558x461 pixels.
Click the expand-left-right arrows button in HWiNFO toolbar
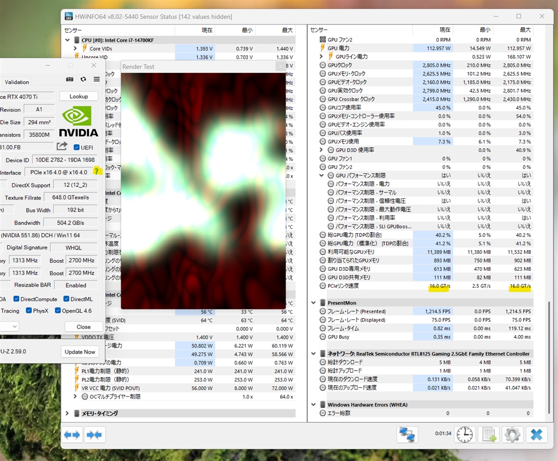click(72, 435)
